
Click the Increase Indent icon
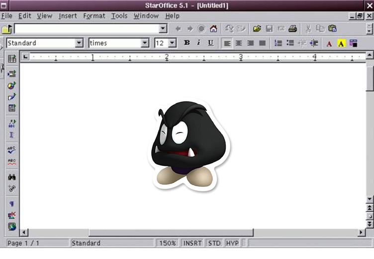314,43
